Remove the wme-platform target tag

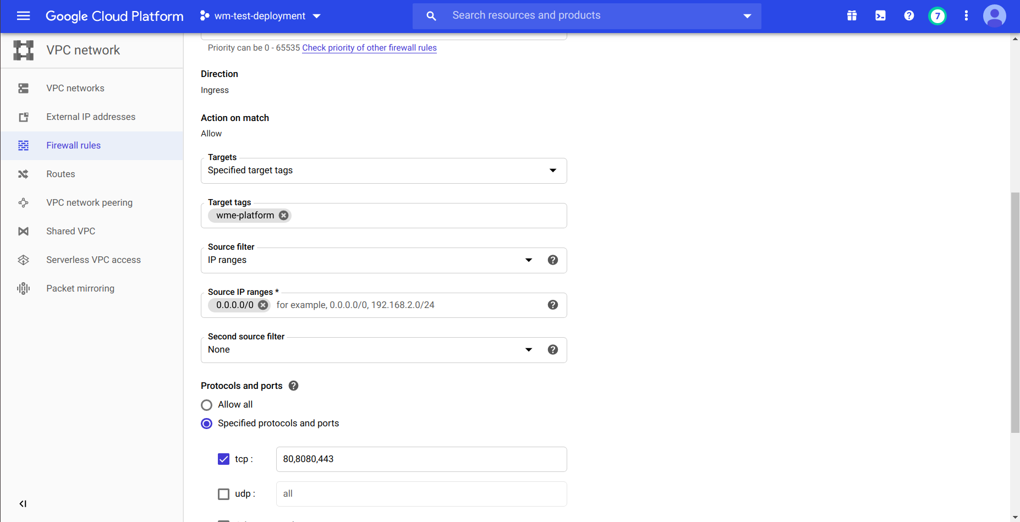click(283, 216)
